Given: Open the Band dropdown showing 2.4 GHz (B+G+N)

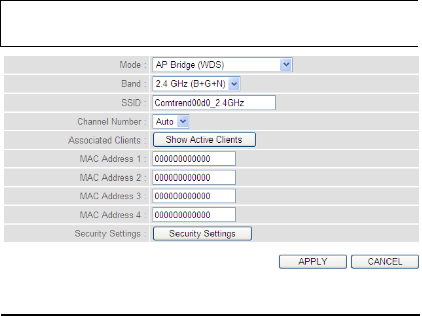Looking at the screenshot, I should pos(196,84).
